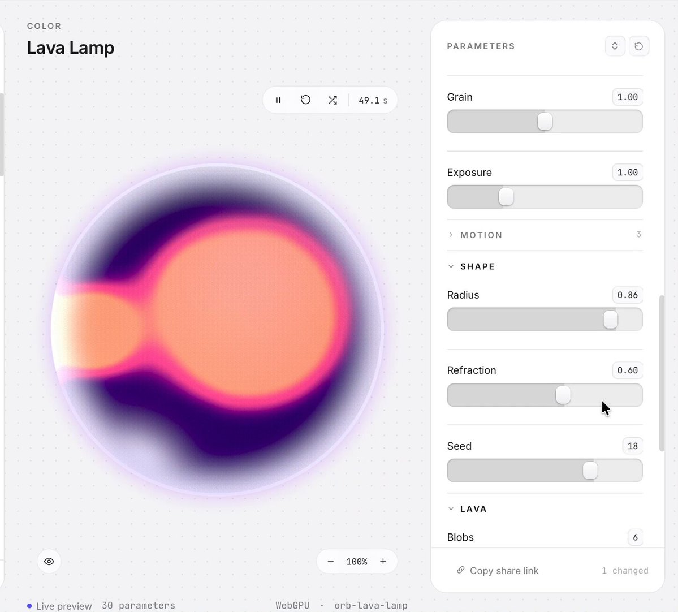Click the Motion section count 3
678x612 pixels.
point(638,234)
